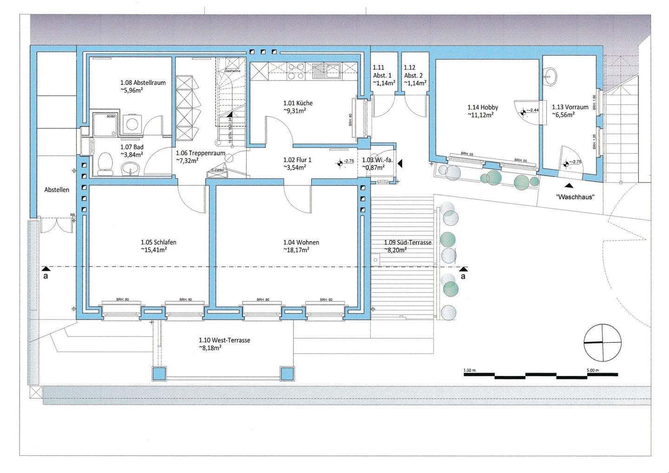The image size is (669, 473).
Task: Select the left section marker 'a'
Action: click(45, 272)
